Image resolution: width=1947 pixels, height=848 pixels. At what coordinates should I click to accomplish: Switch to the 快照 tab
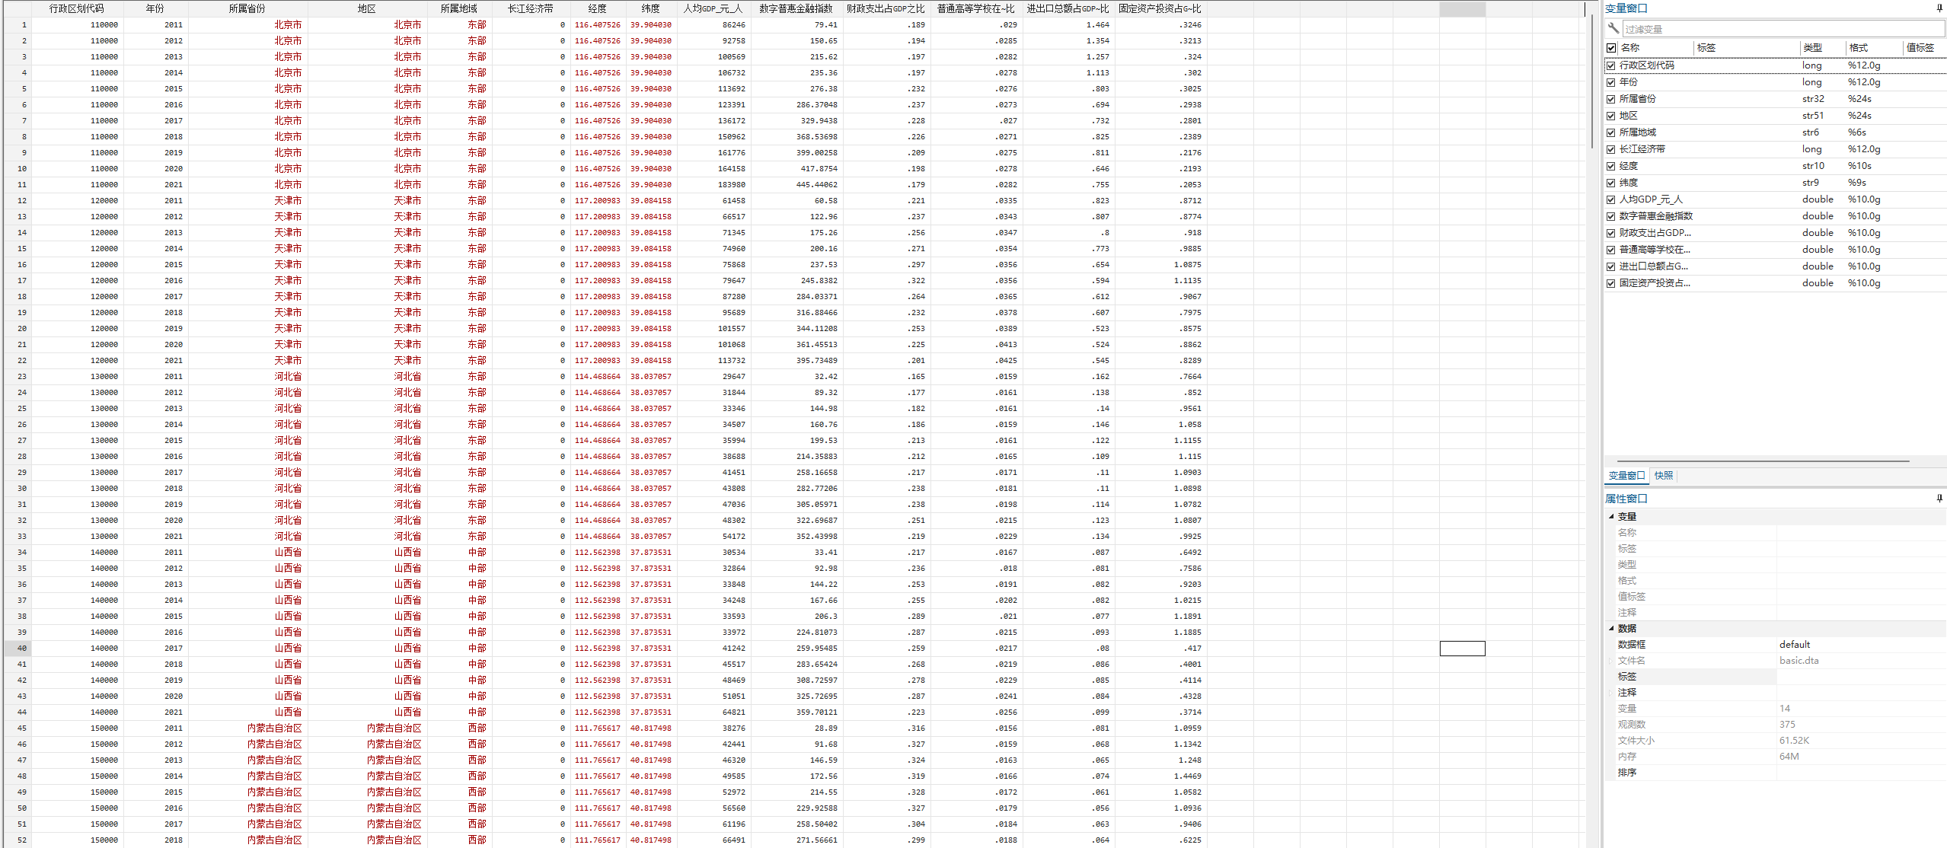[x=1664, y=476]
